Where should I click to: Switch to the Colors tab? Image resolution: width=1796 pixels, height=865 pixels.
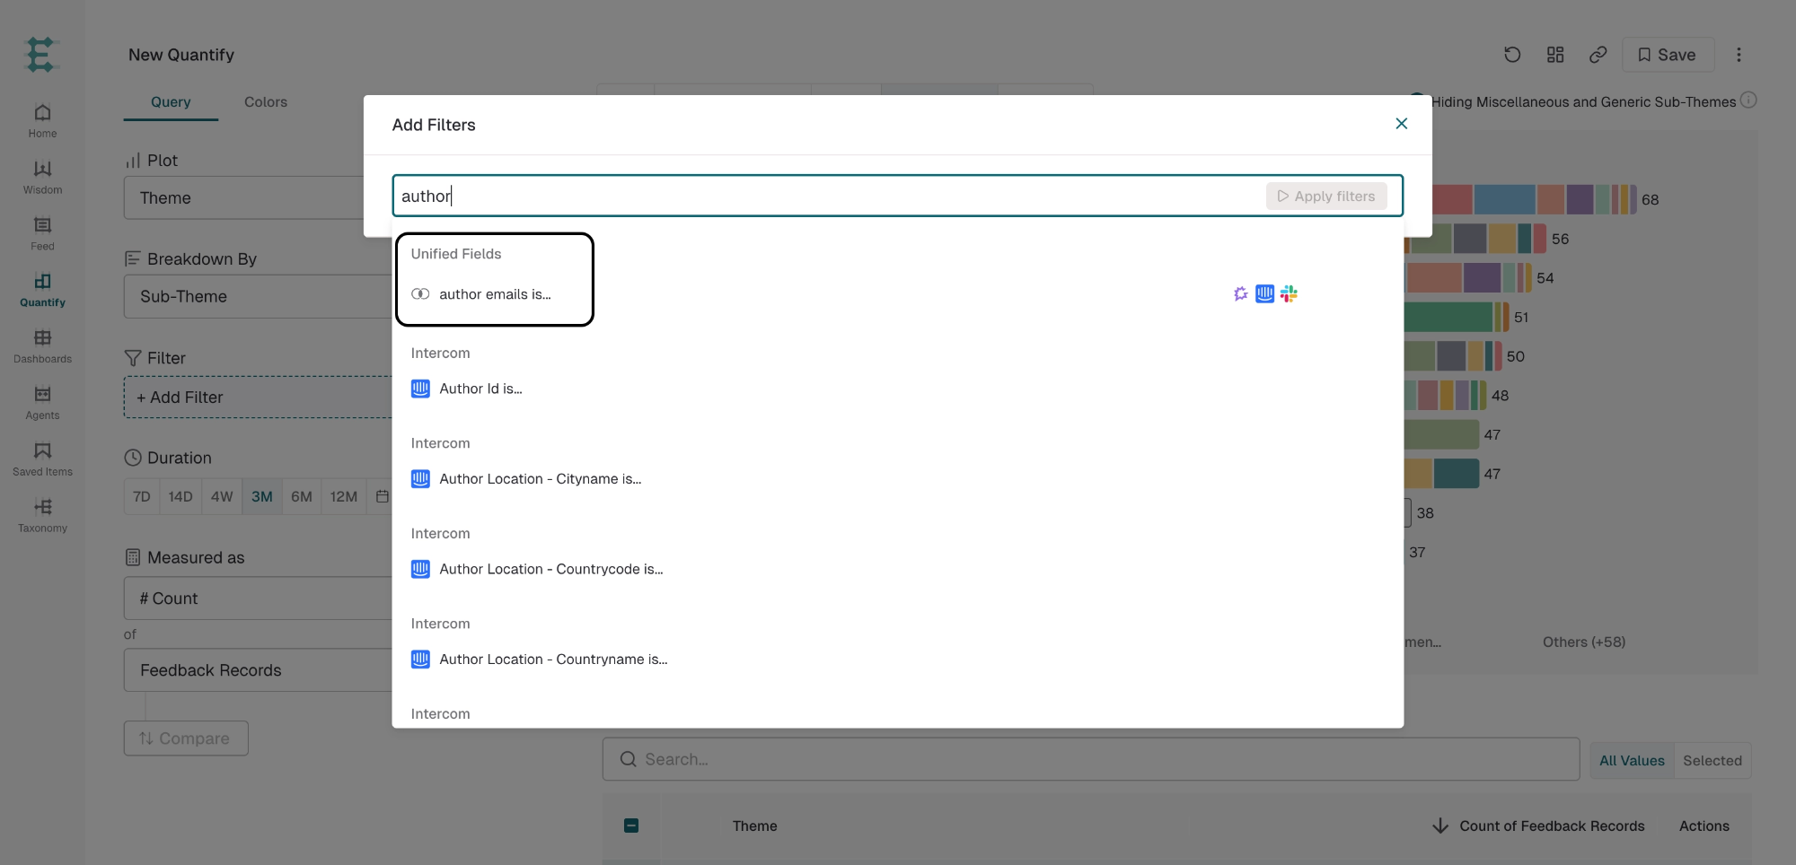click(266, 102)
